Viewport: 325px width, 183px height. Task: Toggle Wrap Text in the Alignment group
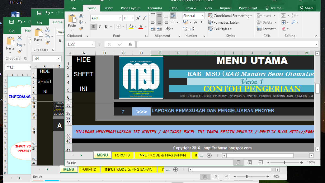[173, 15]
